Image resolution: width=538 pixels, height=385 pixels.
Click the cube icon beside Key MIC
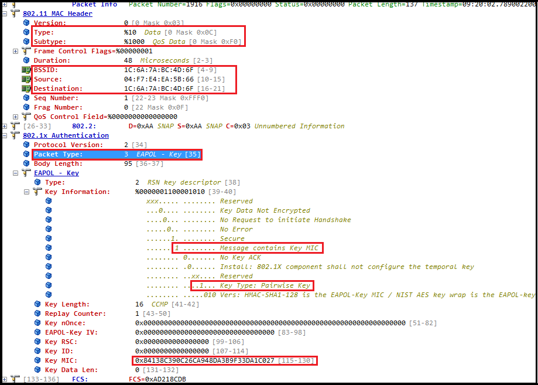tap(37, 360)
